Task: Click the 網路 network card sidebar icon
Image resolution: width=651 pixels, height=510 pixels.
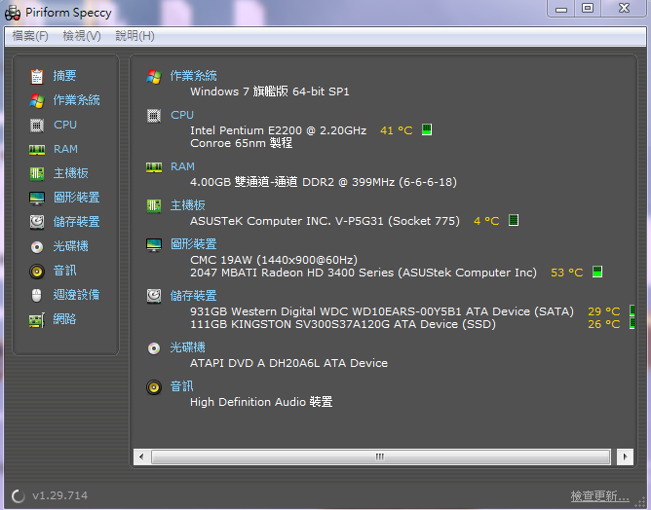Action: point(37,320)
